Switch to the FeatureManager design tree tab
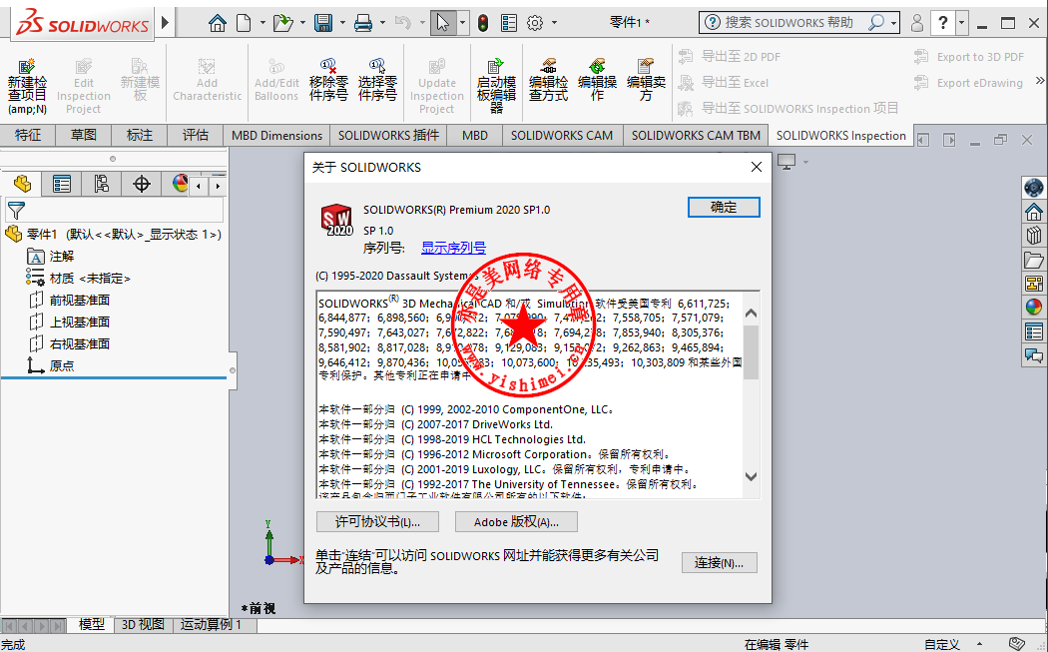Viewport: 1048px width, 652px height. [22, 184]
